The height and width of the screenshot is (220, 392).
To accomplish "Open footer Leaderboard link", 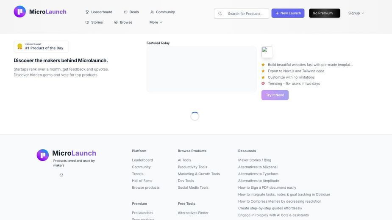I will (142, 160).
